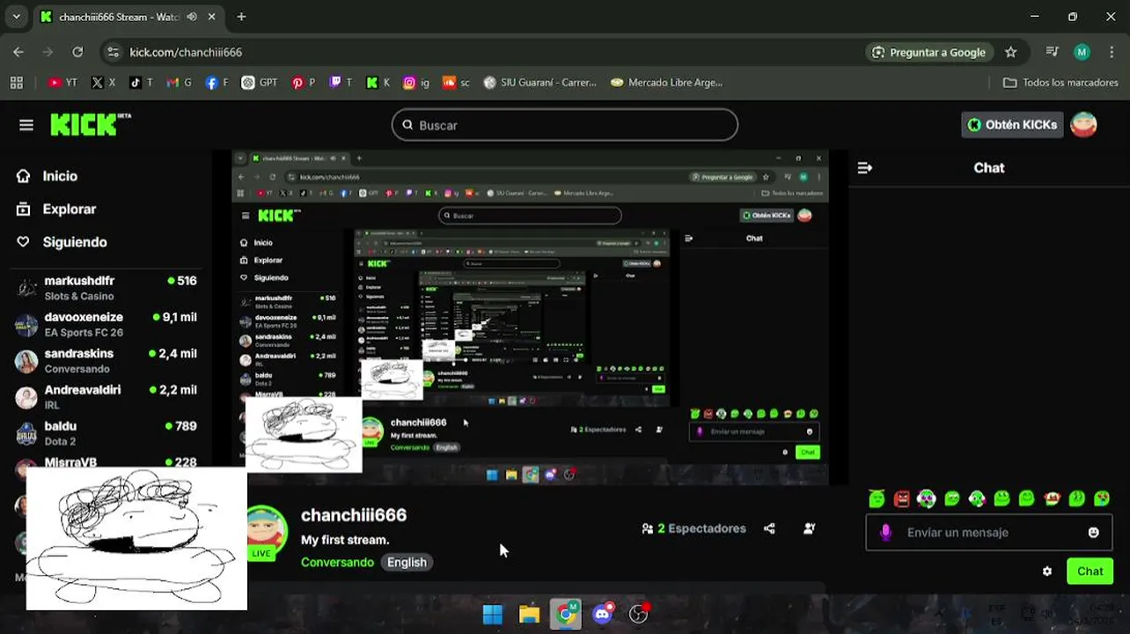The image size is (1130, 634).
Task: Click the English language tag
Action: (407, 562)
